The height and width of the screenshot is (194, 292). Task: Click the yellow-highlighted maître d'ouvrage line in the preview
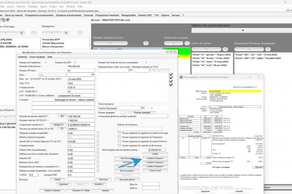(235, 91)
